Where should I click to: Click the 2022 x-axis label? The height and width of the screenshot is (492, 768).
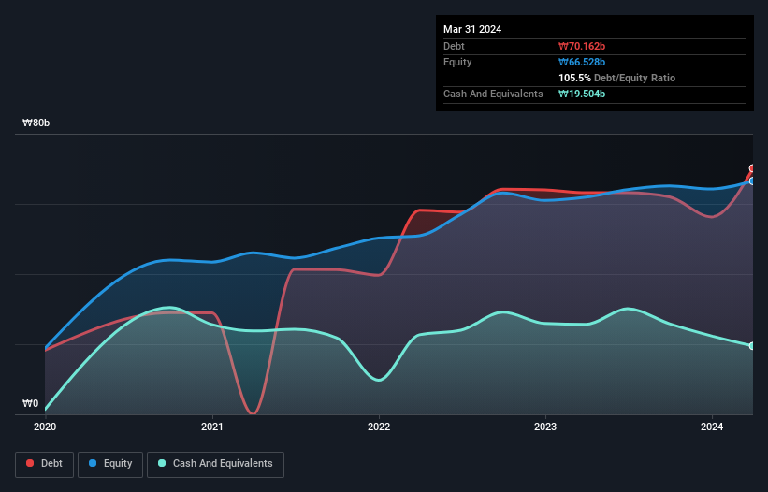[x=379, y=427]
